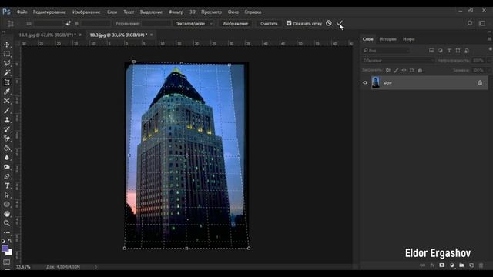Select the Clone Stamp tool
493x277 pixels.
tap(7, 120)
